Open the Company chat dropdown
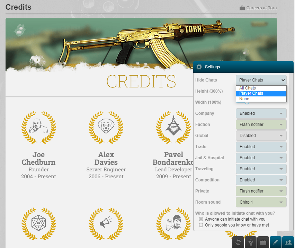This screenshot has width=295, height=248. click(261, 113)
